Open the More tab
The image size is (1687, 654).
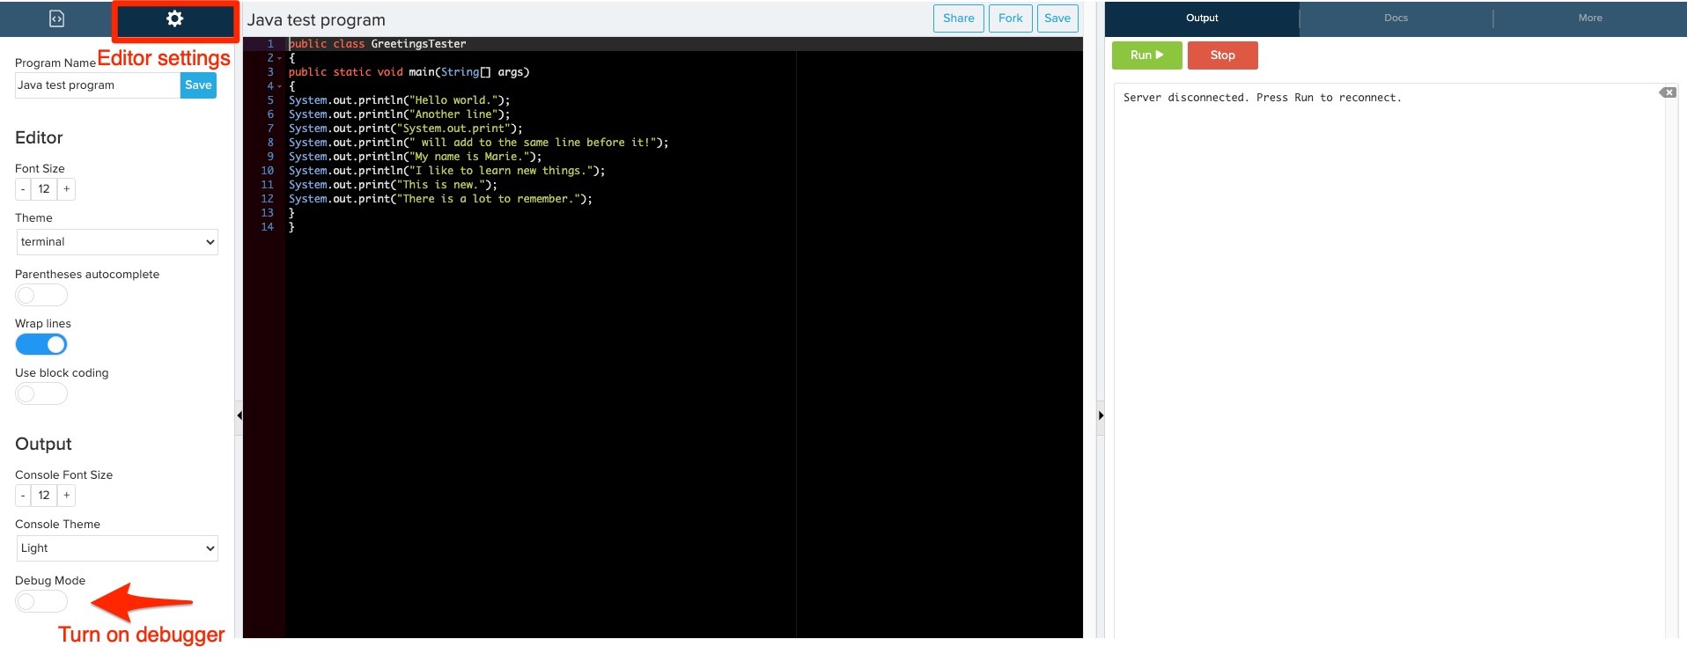[1590, 18]
